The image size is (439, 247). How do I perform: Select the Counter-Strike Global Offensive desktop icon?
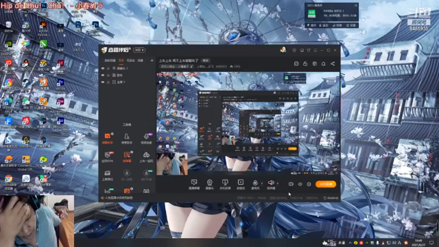(x=26, y=163)
